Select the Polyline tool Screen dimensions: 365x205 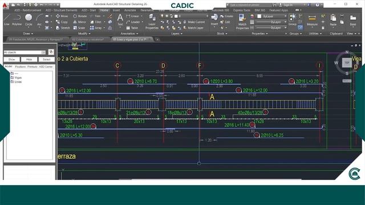click(x=17, y=20)
